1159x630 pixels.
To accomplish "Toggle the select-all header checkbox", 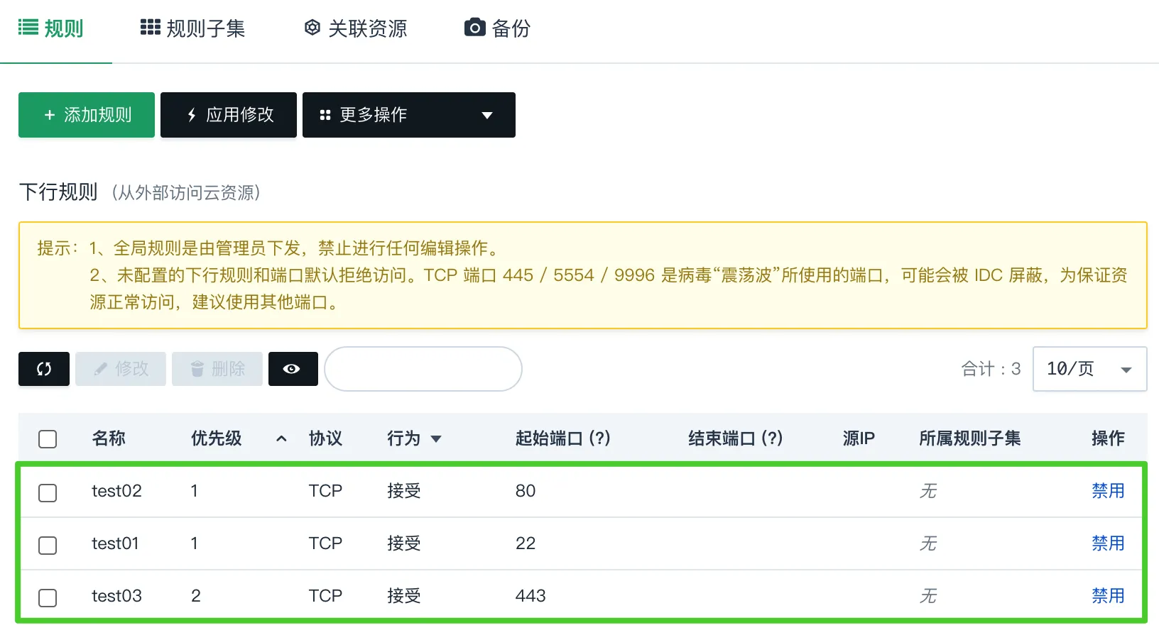I will point(48,439).
